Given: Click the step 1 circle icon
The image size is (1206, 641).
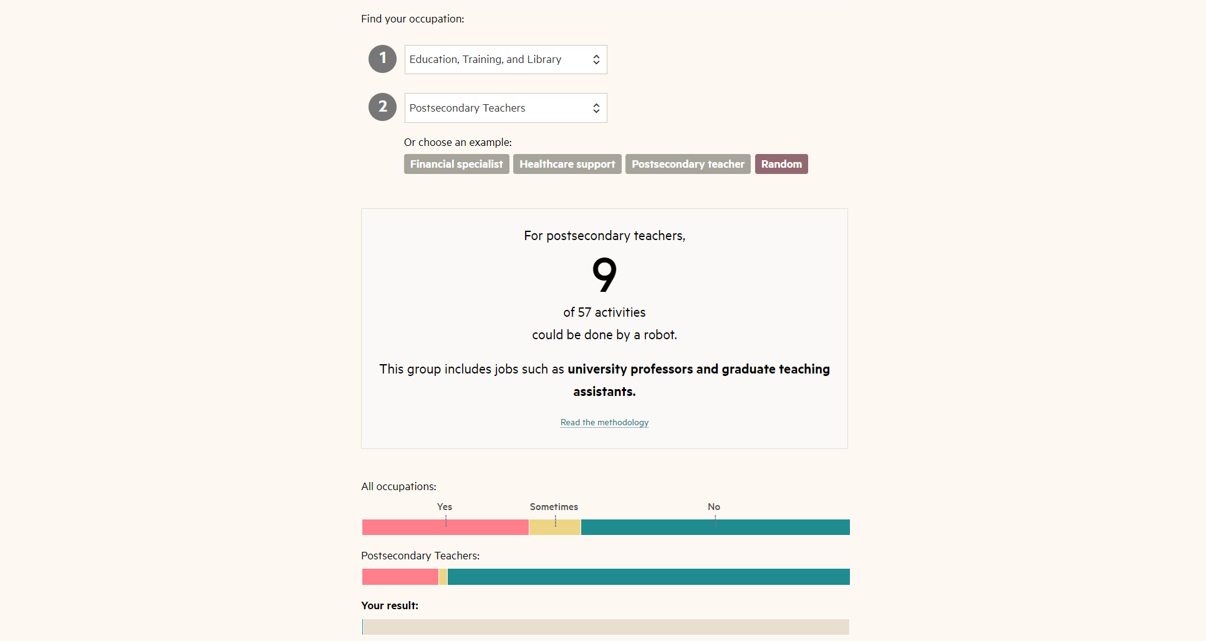Looking at the screenshot, I should click(382, 59).
